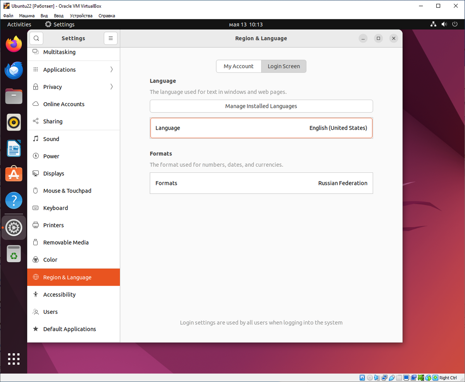Expand the Applications submenu chevron
Viewport: 465px width, 382px height.
pos(112,70)
